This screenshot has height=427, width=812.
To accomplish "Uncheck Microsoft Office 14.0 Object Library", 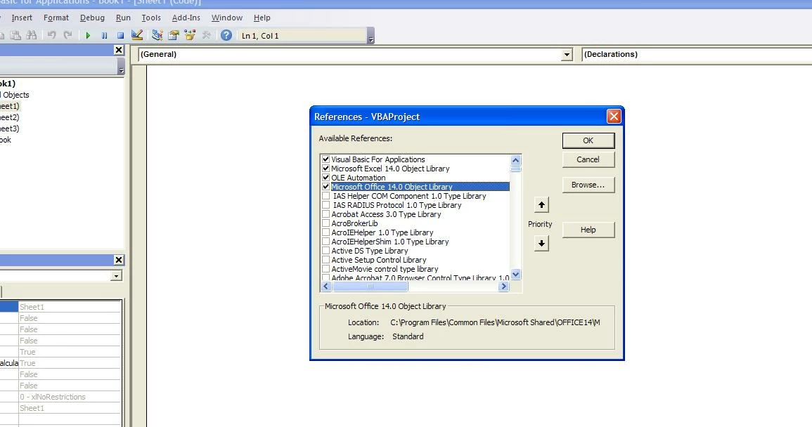I will (x=326, y=186).
